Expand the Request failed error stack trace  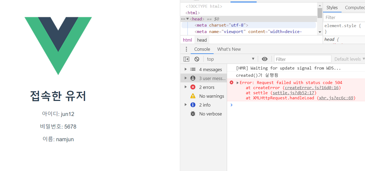238,83
